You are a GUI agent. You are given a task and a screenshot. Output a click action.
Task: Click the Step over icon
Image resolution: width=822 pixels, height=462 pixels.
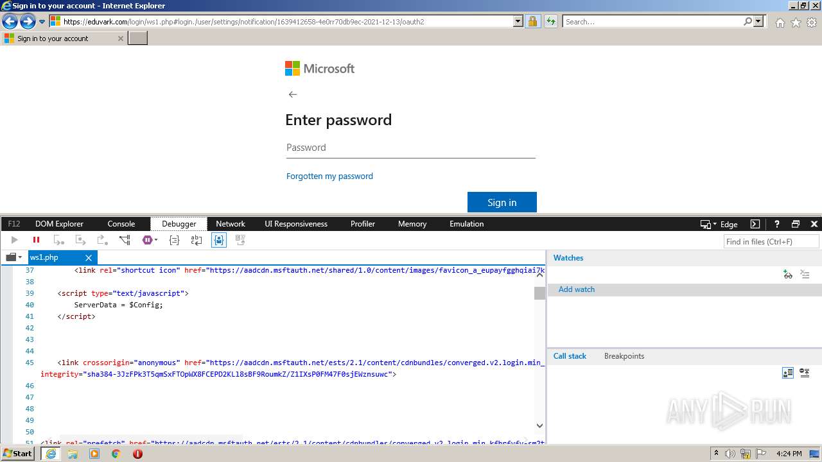tap(80, 240)
